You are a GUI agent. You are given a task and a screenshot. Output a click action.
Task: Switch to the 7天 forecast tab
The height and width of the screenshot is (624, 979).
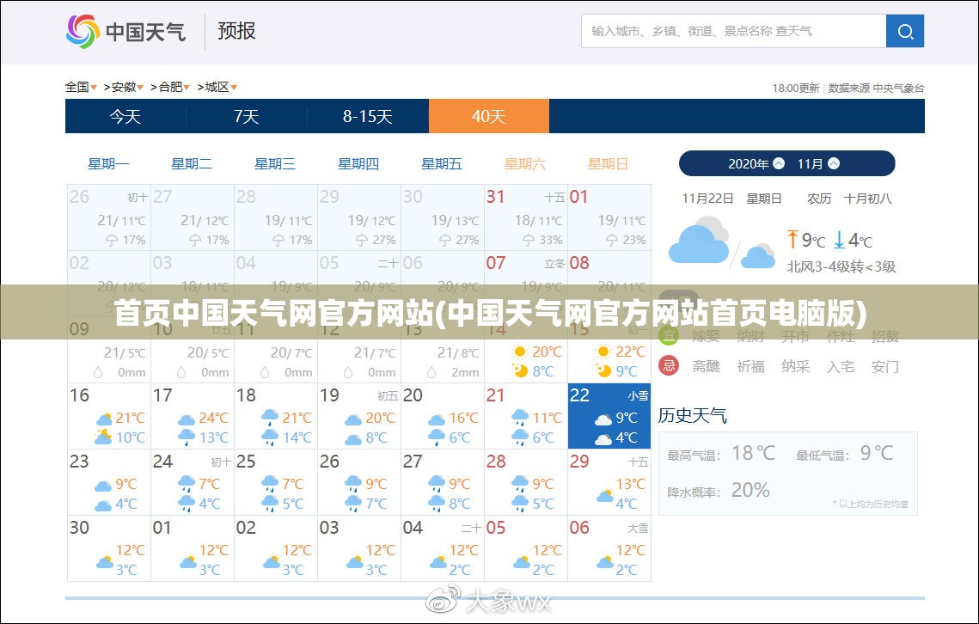[x=247, y=116]
